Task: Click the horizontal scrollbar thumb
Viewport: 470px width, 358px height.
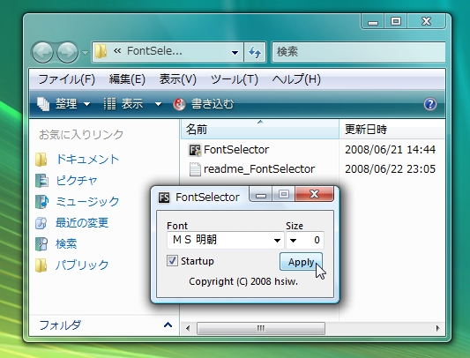Action: [261, 328]
